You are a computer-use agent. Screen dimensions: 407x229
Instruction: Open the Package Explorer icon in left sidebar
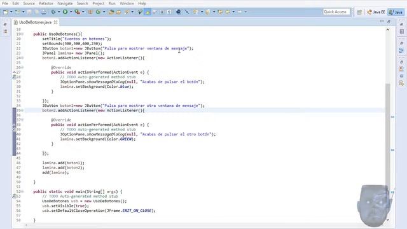pos(5,31)
